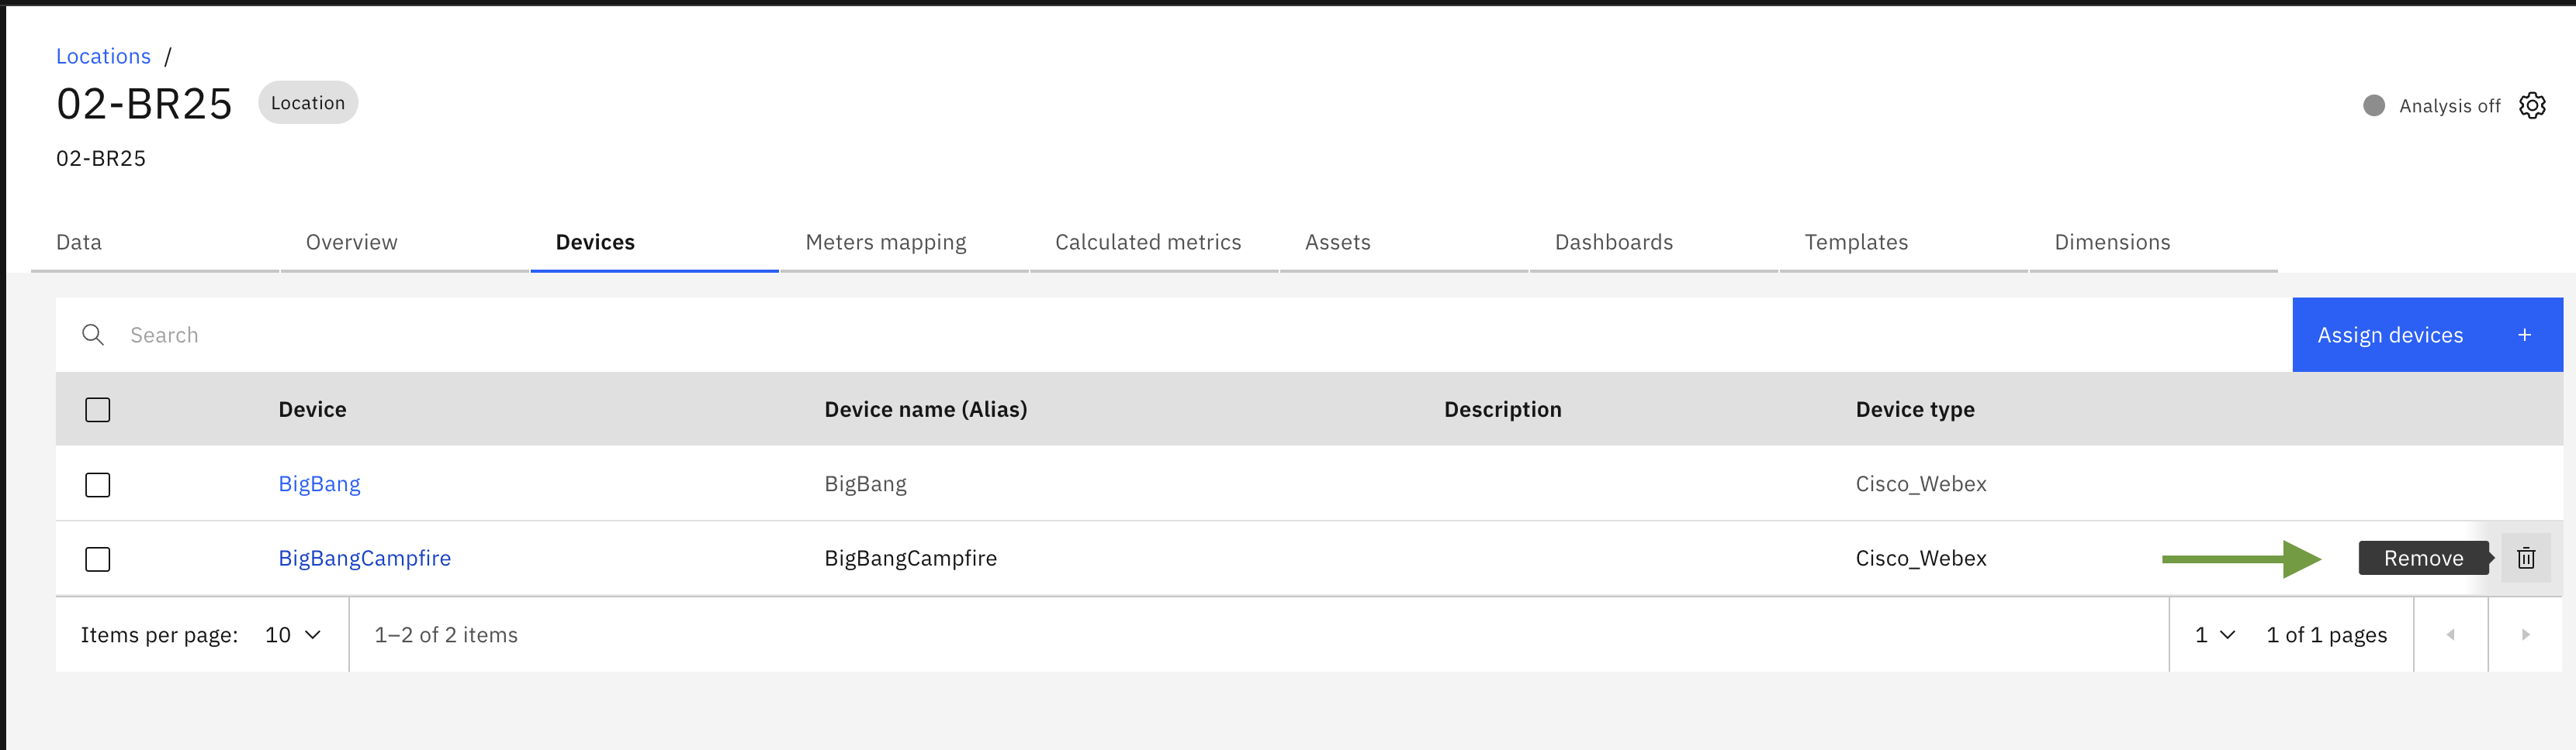Open the Templates tab

click(x=1904, y=243)
